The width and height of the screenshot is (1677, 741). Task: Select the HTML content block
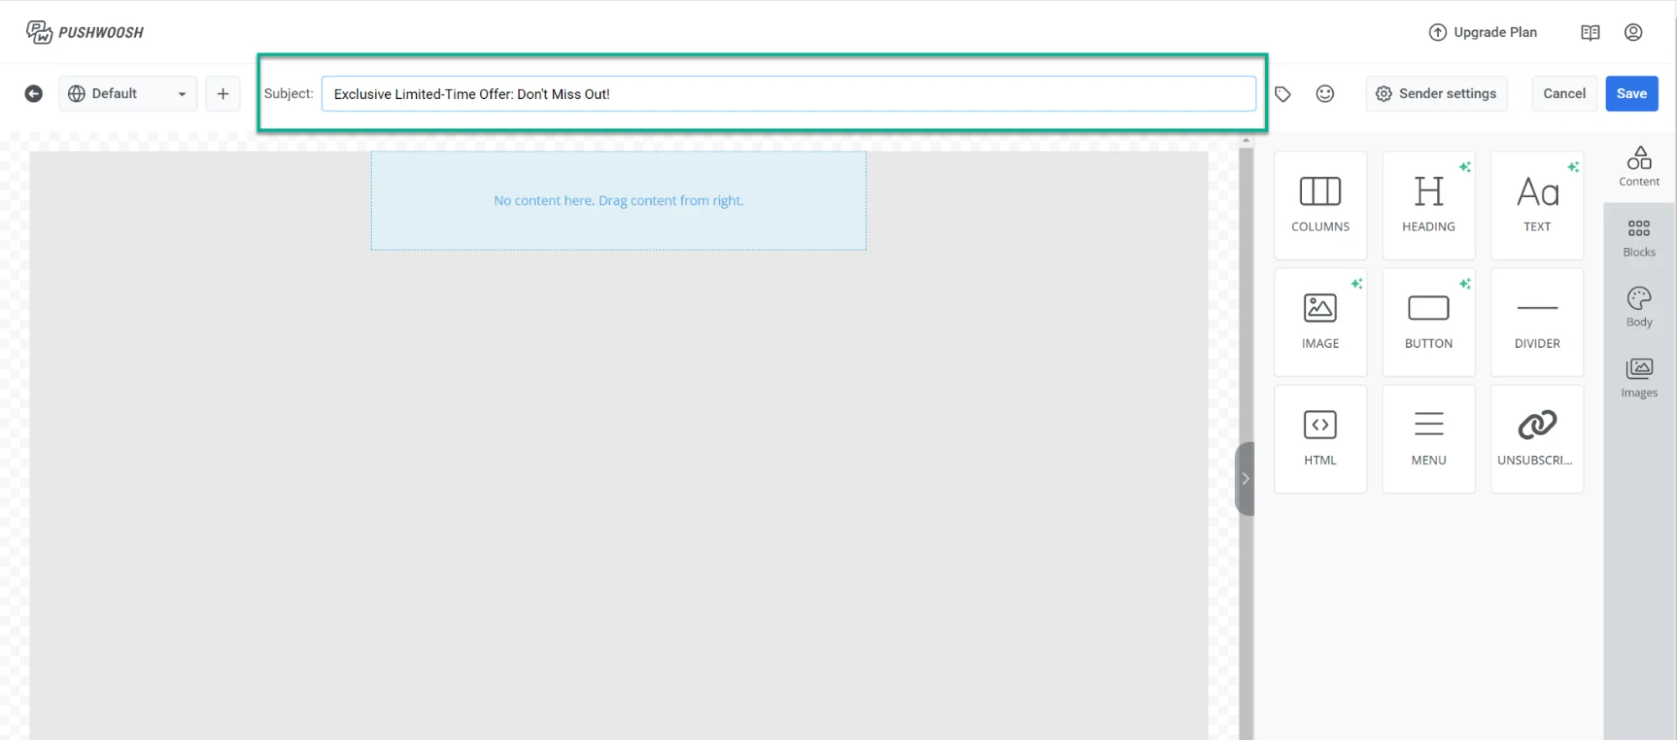(1320, 438)
